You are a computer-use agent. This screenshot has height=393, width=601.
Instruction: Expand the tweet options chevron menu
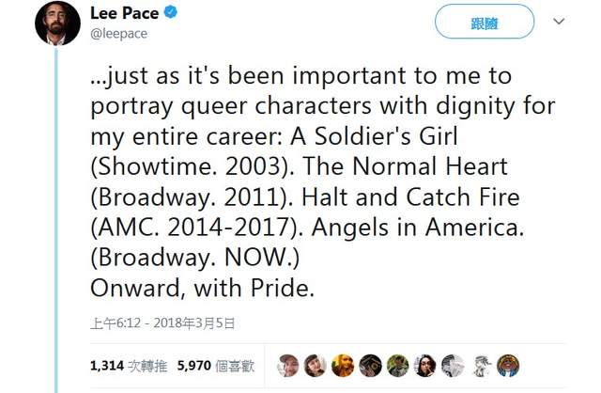pos(560,21)
